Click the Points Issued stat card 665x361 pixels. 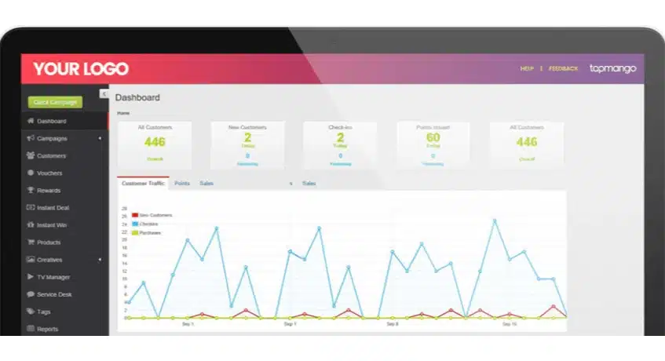(x=433, y=144)
